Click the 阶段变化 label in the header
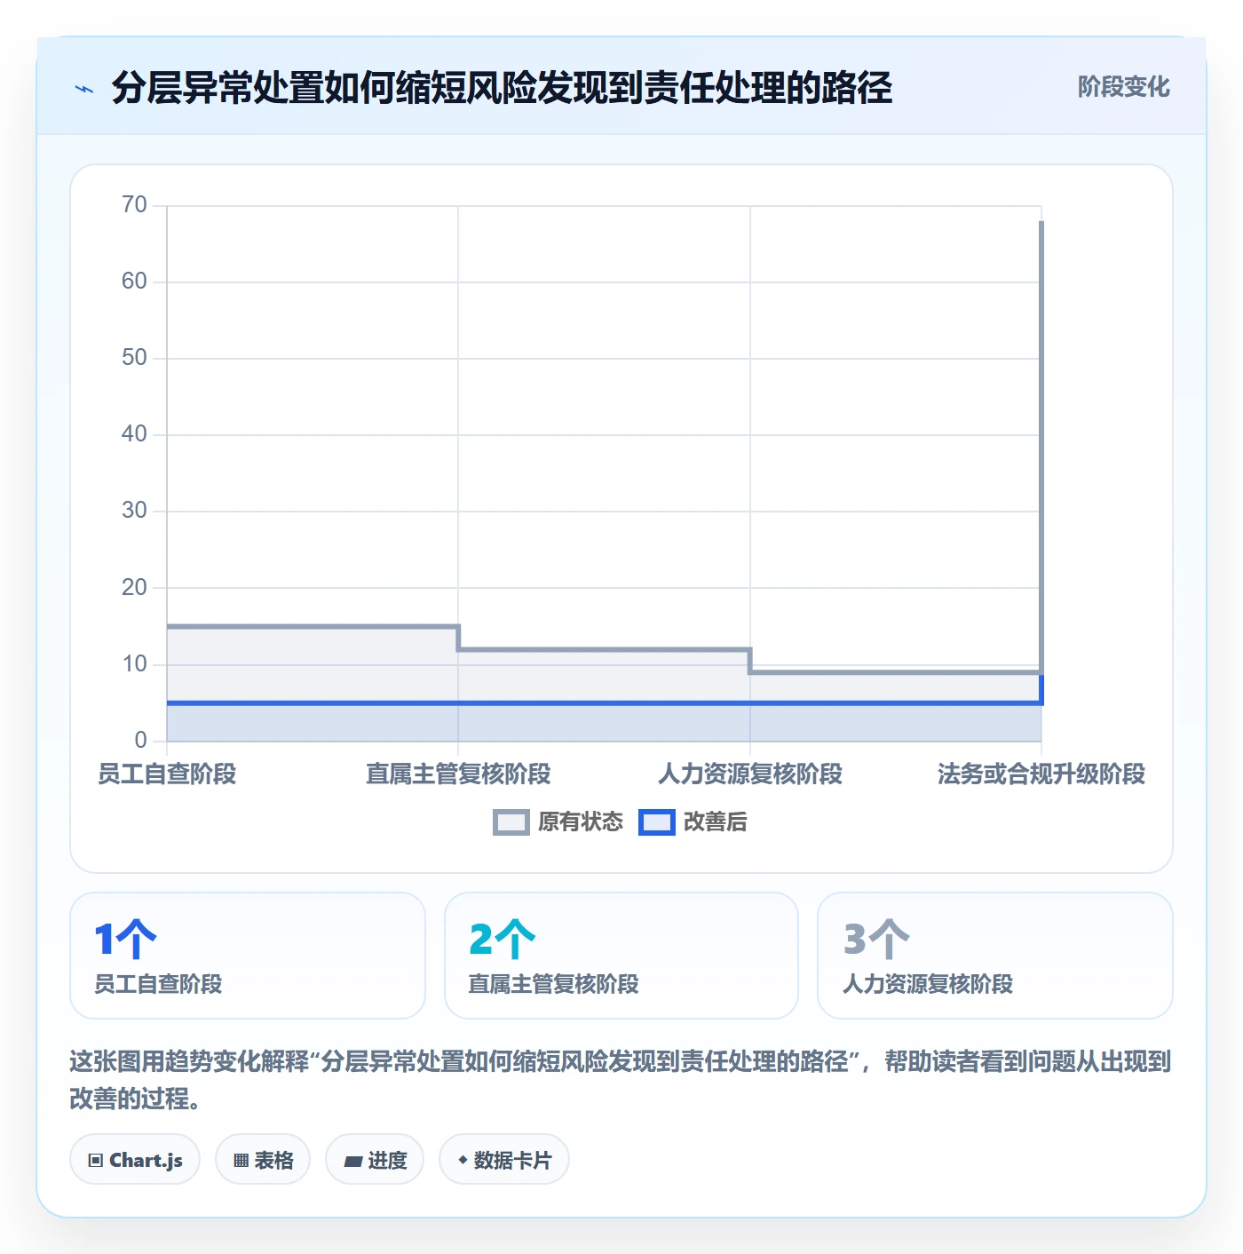 (x=1123, y=87)
